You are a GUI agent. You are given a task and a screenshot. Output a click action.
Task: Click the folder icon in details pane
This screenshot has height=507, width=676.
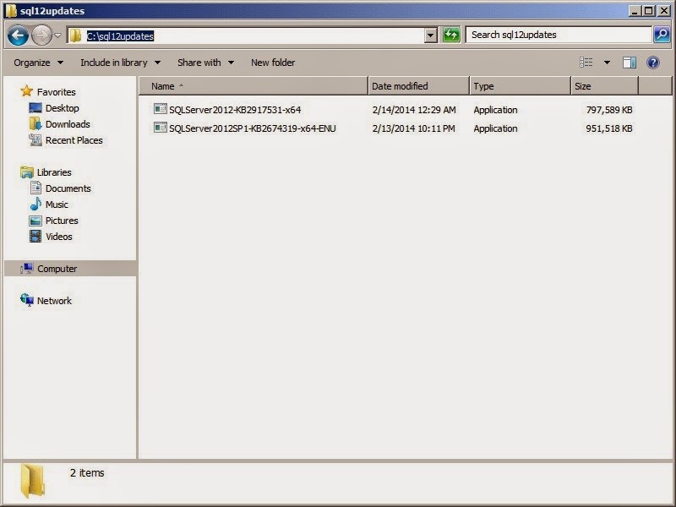tap(33, 481)
